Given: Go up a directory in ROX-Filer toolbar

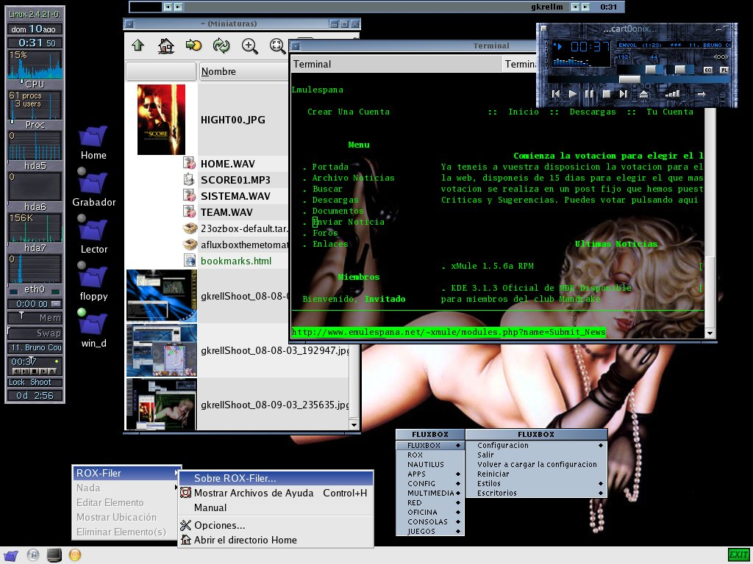Looking at the screenshot, I should [x=138, y=46].
